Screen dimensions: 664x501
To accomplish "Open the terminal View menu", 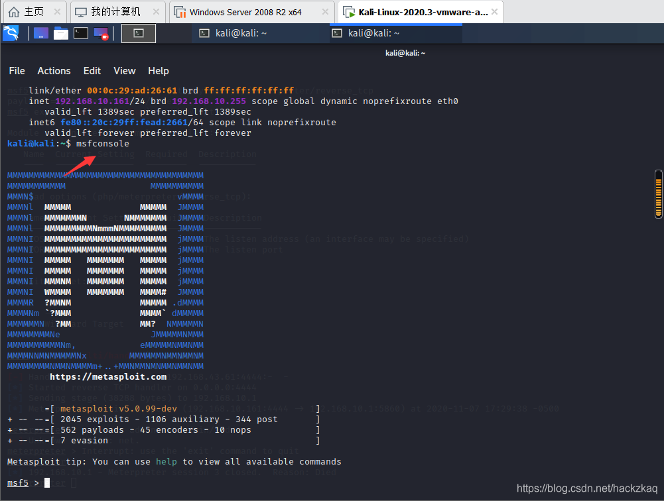I will click(125, 71).
